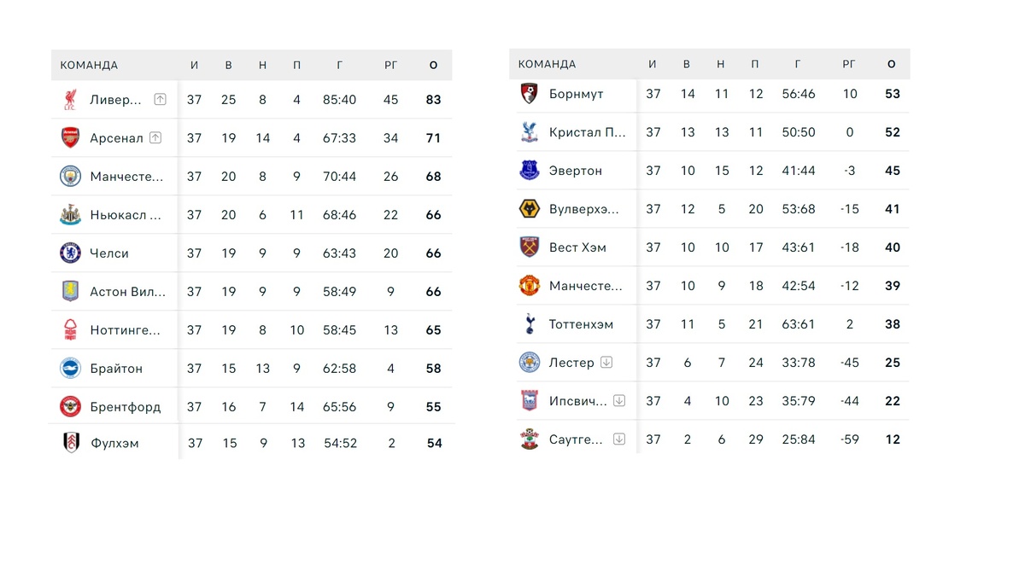Click the Tottenham cockerel logo
Screen dimensions: 1025x576
(x=530, y=324)
